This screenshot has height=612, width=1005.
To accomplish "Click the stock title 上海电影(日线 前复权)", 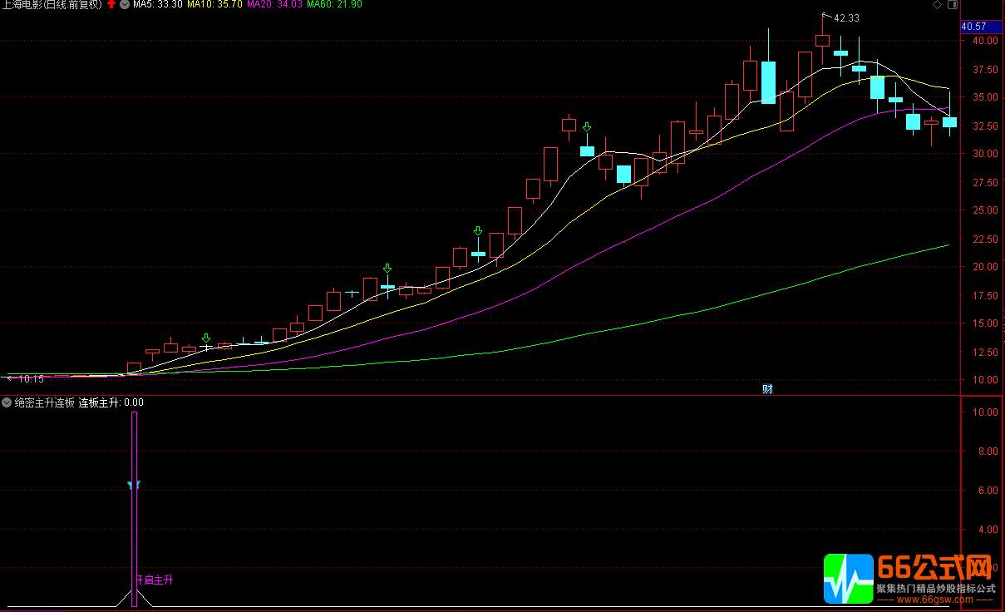I will coord(52,5).
